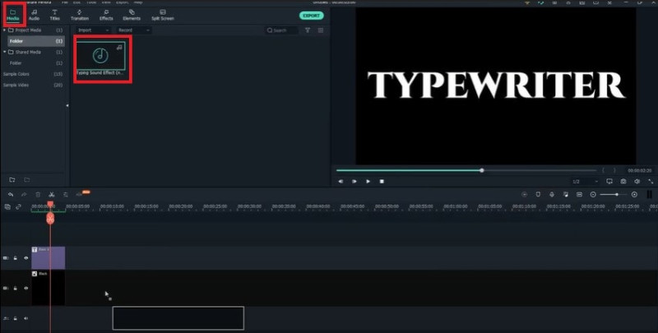
Task: Open the Transition tab
Action: [79, 15]
